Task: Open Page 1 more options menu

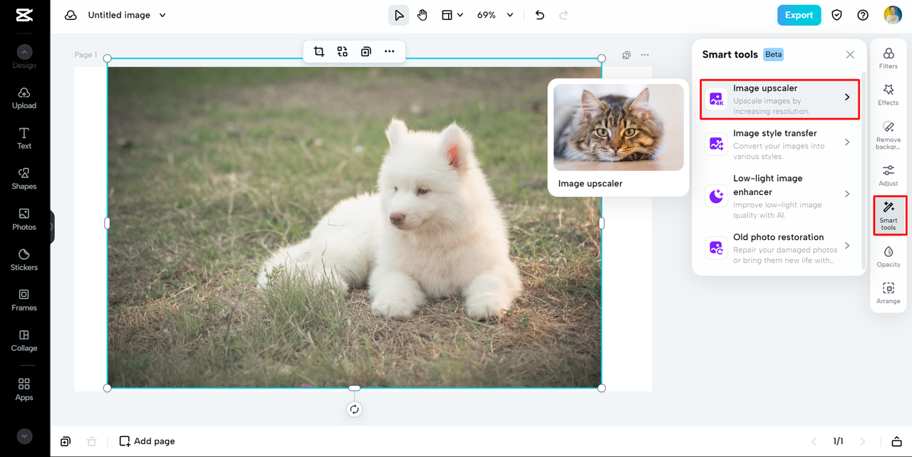Action: point(645,55)
